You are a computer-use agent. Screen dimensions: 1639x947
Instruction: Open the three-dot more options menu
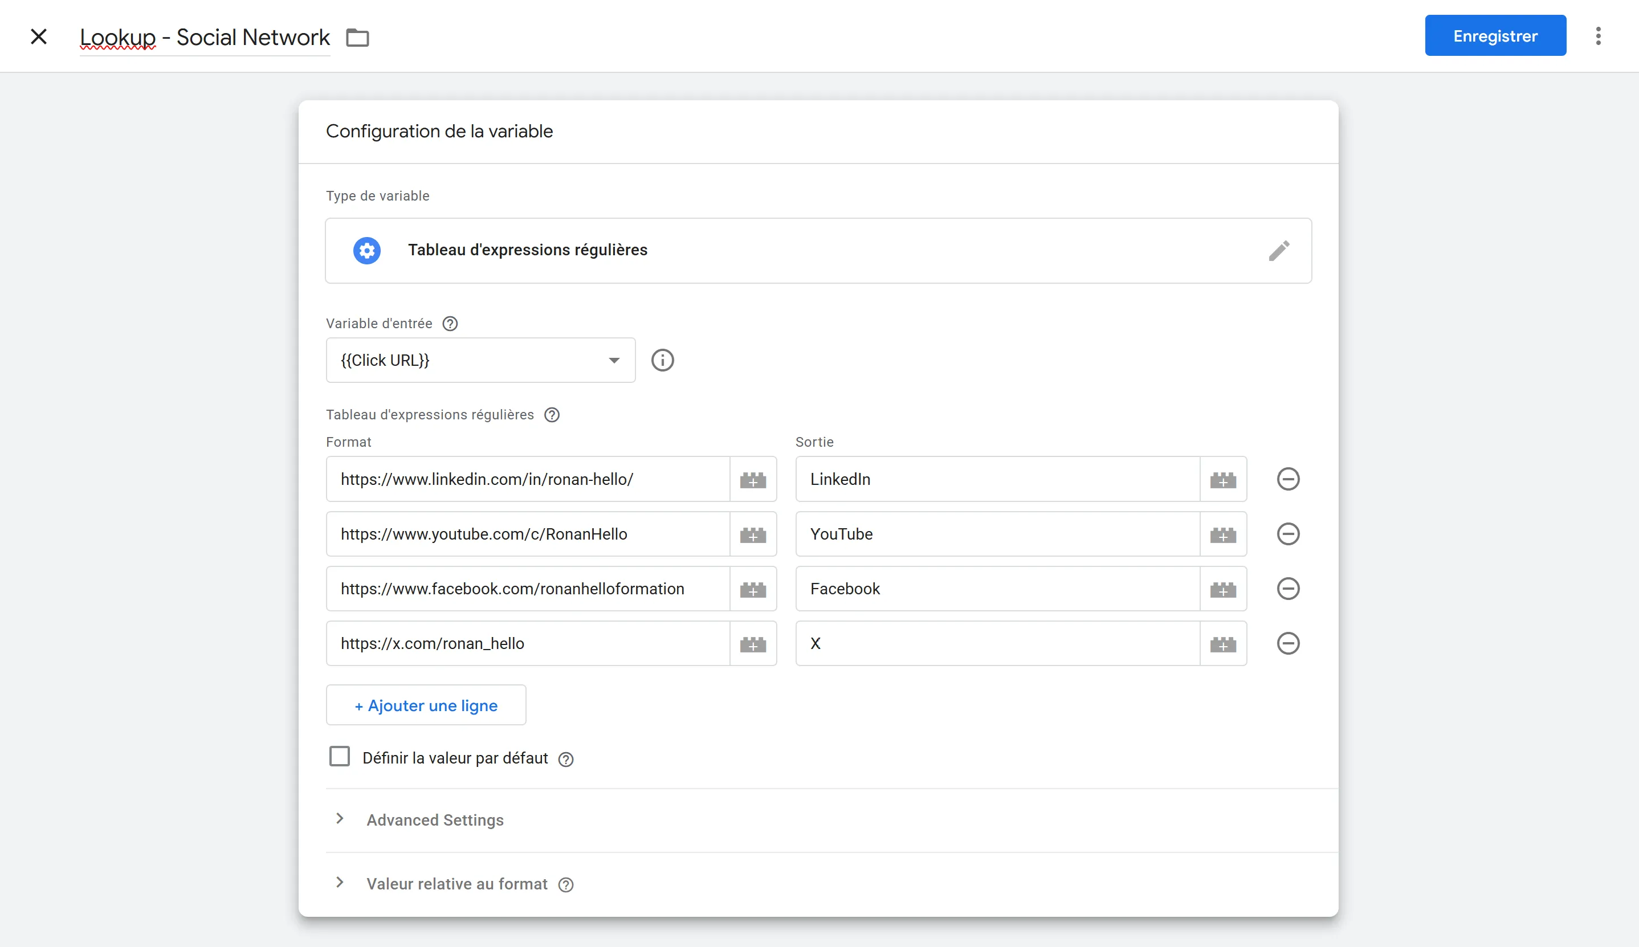[x=1597, y=36]
